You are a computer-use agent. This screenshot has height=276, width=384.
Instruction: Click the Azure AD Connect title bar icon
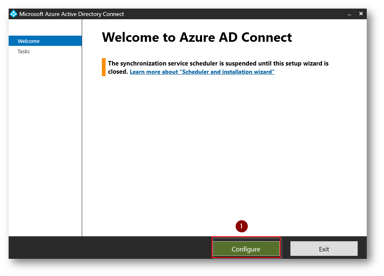(14, 14)
